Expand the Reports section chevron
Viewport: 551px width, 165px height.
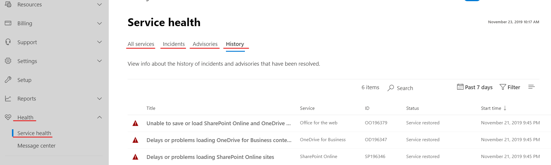point(99,98)
